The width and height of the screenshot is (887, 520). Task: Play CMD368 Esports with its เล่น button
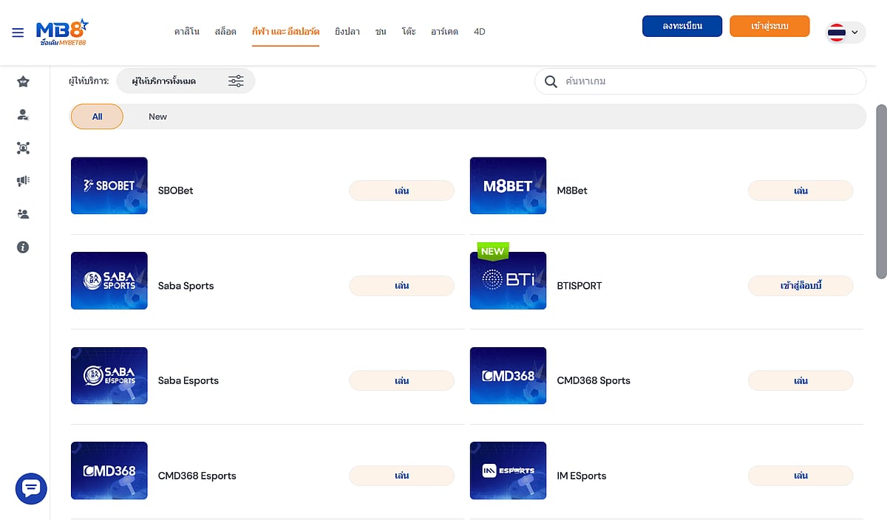[401, 476]
